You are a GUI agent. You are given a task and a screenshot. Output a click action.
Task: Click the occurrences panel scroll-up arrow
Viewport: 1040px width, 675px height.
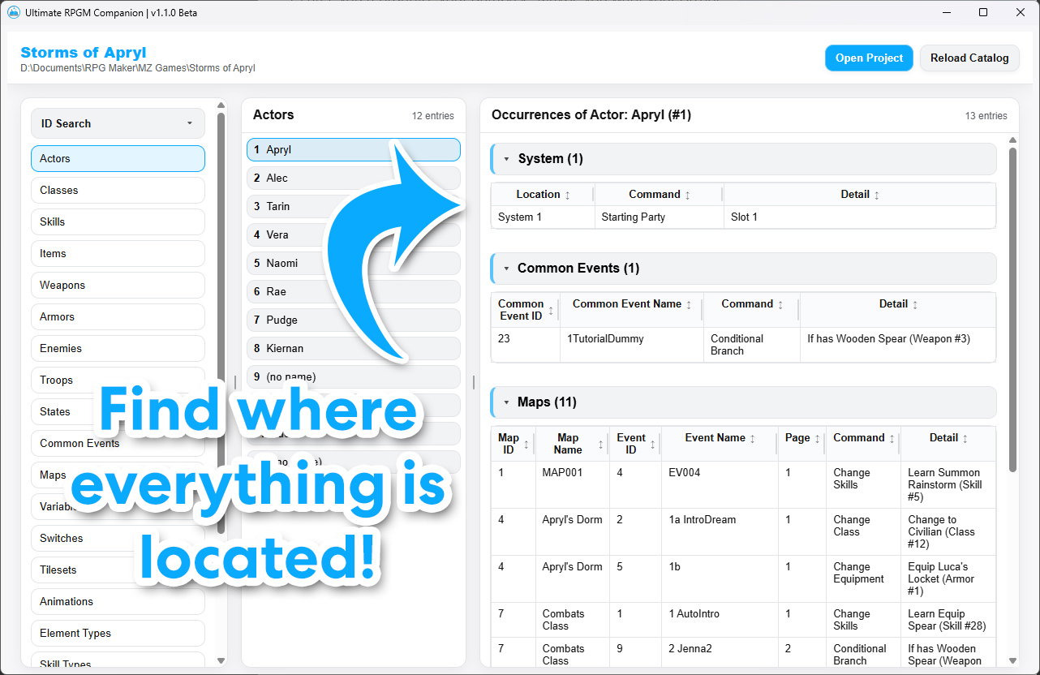[1012, 140]
